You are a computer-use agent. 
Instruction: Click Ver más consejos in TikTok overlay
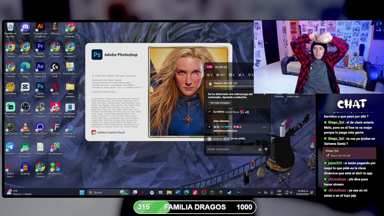click(220, 103)
